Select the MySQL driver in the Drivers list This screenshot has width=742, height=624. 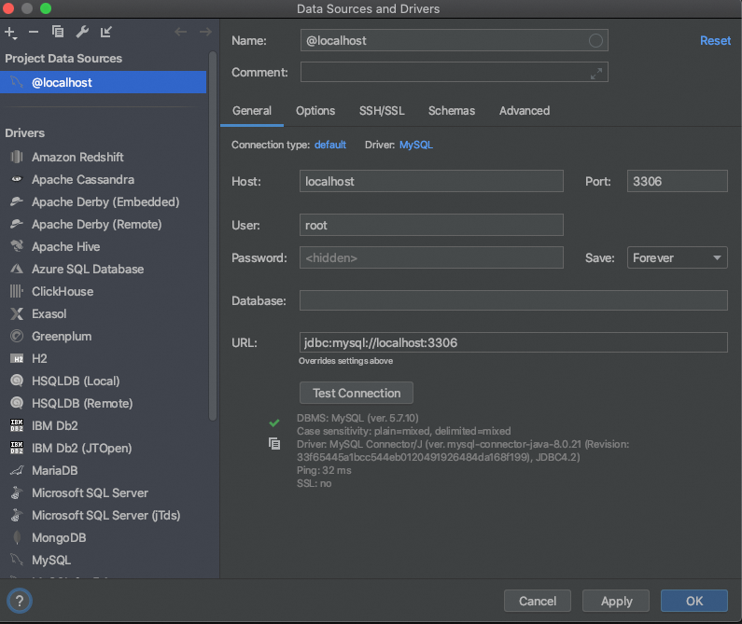104,561
